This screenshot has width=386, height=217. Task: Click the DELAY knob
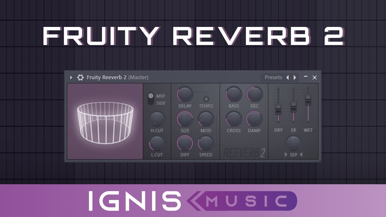[185, 94]
